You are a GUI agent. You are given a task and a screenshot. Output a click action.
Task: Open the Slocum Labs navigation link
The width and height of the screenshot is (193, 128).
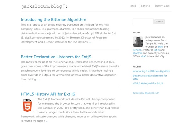[x=162, y=6]
